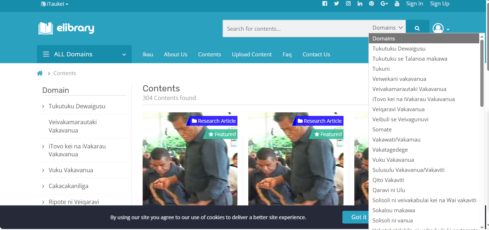
Task: Select Somate option
Action: (x=424, y=129)
